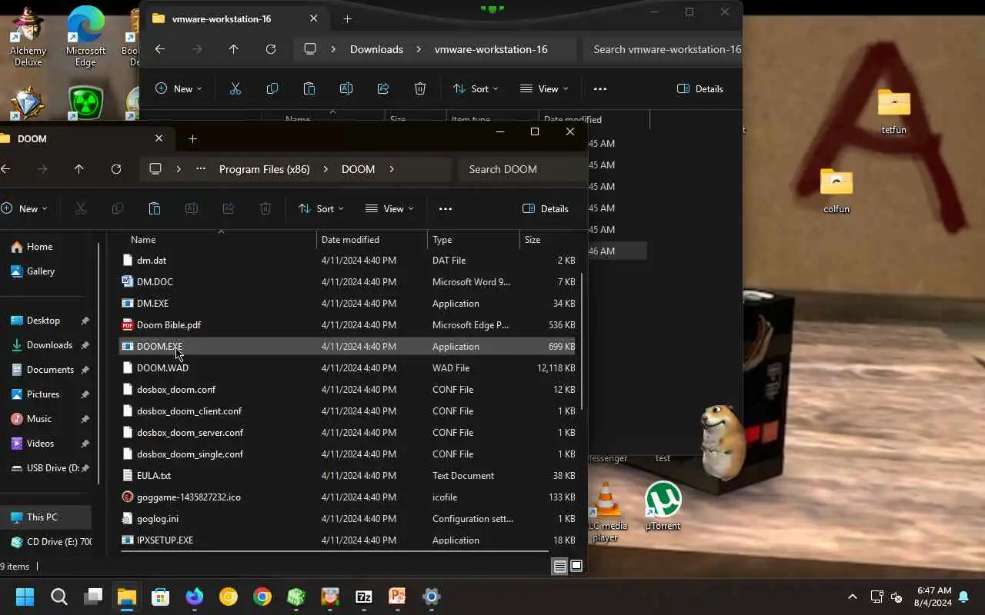Go to Downloads in sidebar
The height and width of the screenshot is (615, 985).
click(x=49, y=345)
